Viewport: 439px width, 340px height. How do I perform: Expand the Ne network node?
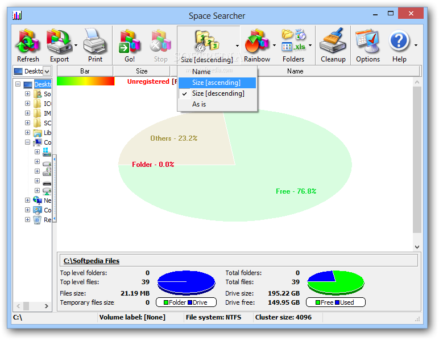click(27, 200)
